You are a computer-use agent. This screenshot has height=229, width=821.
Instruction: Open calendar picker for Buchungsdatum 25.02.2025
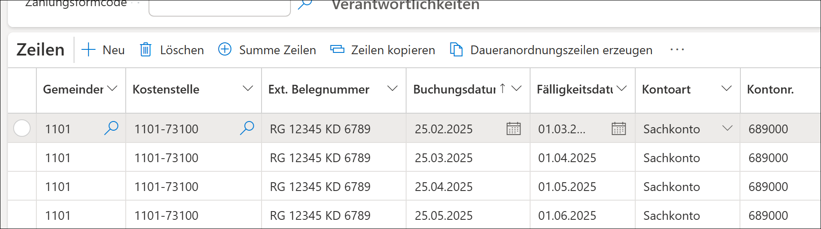pyautogui.click(x=513, y=128)
